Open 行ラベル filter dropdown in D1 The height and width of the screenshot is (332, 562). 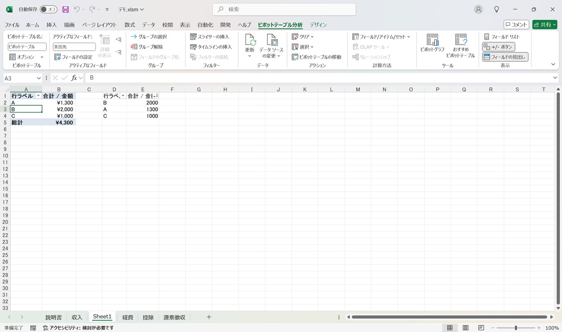pyautogui.click(x=123, y=96)
